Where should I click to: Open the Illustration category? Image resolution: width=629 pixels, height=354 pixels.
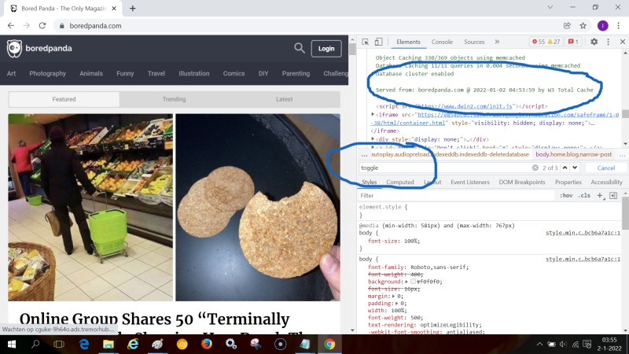[194, 73]
